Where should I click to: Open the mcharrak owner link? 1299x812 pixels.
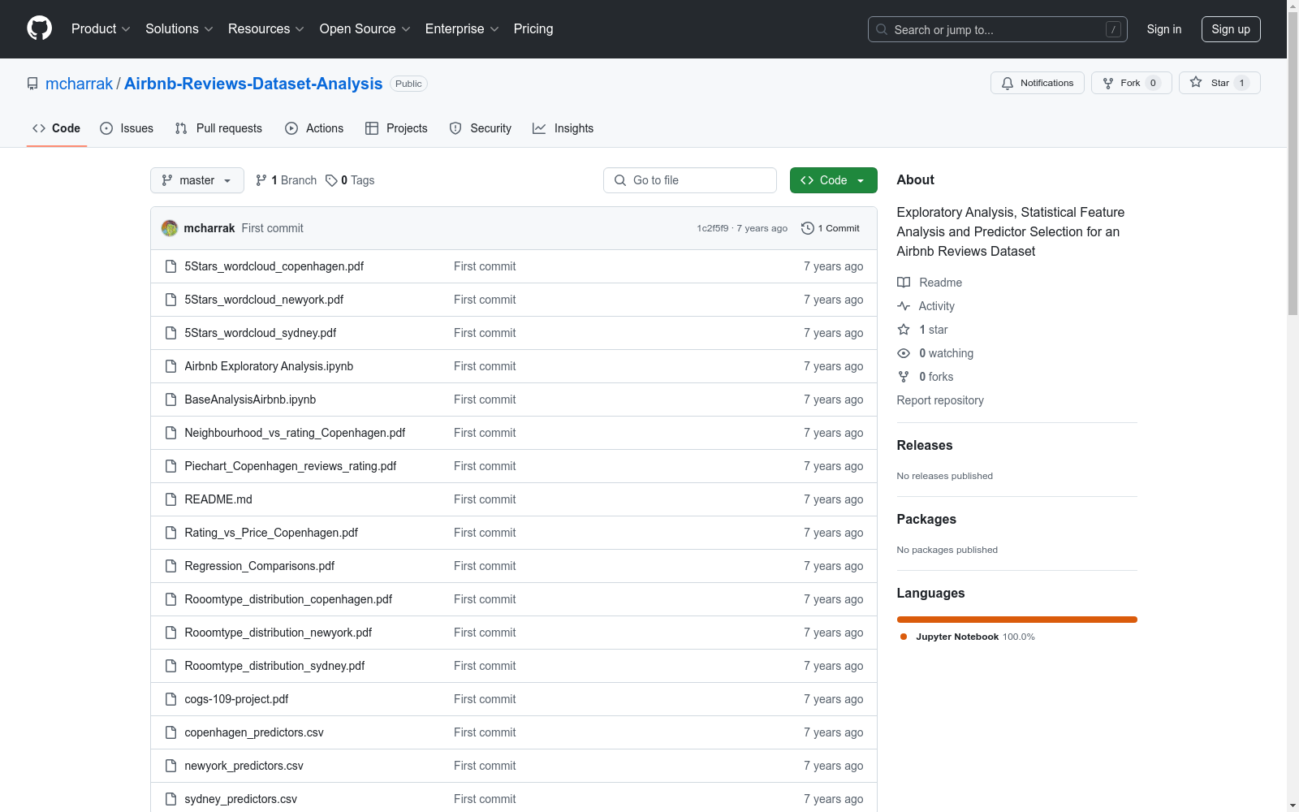click(x=80, y=84)
